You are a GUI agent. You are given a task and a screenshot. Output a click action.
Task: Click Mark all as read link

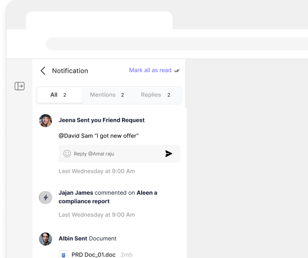pos(150,70)
